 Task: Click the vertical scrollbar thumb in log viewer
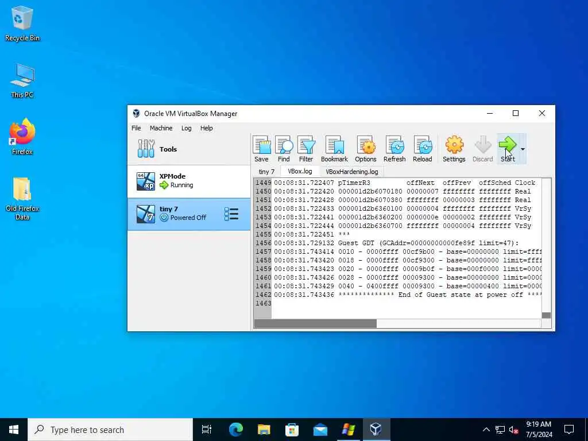click(547, 315)
